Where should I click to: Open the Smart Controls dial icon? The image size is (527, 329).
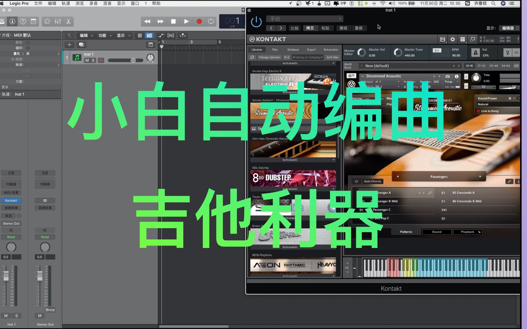47,21
